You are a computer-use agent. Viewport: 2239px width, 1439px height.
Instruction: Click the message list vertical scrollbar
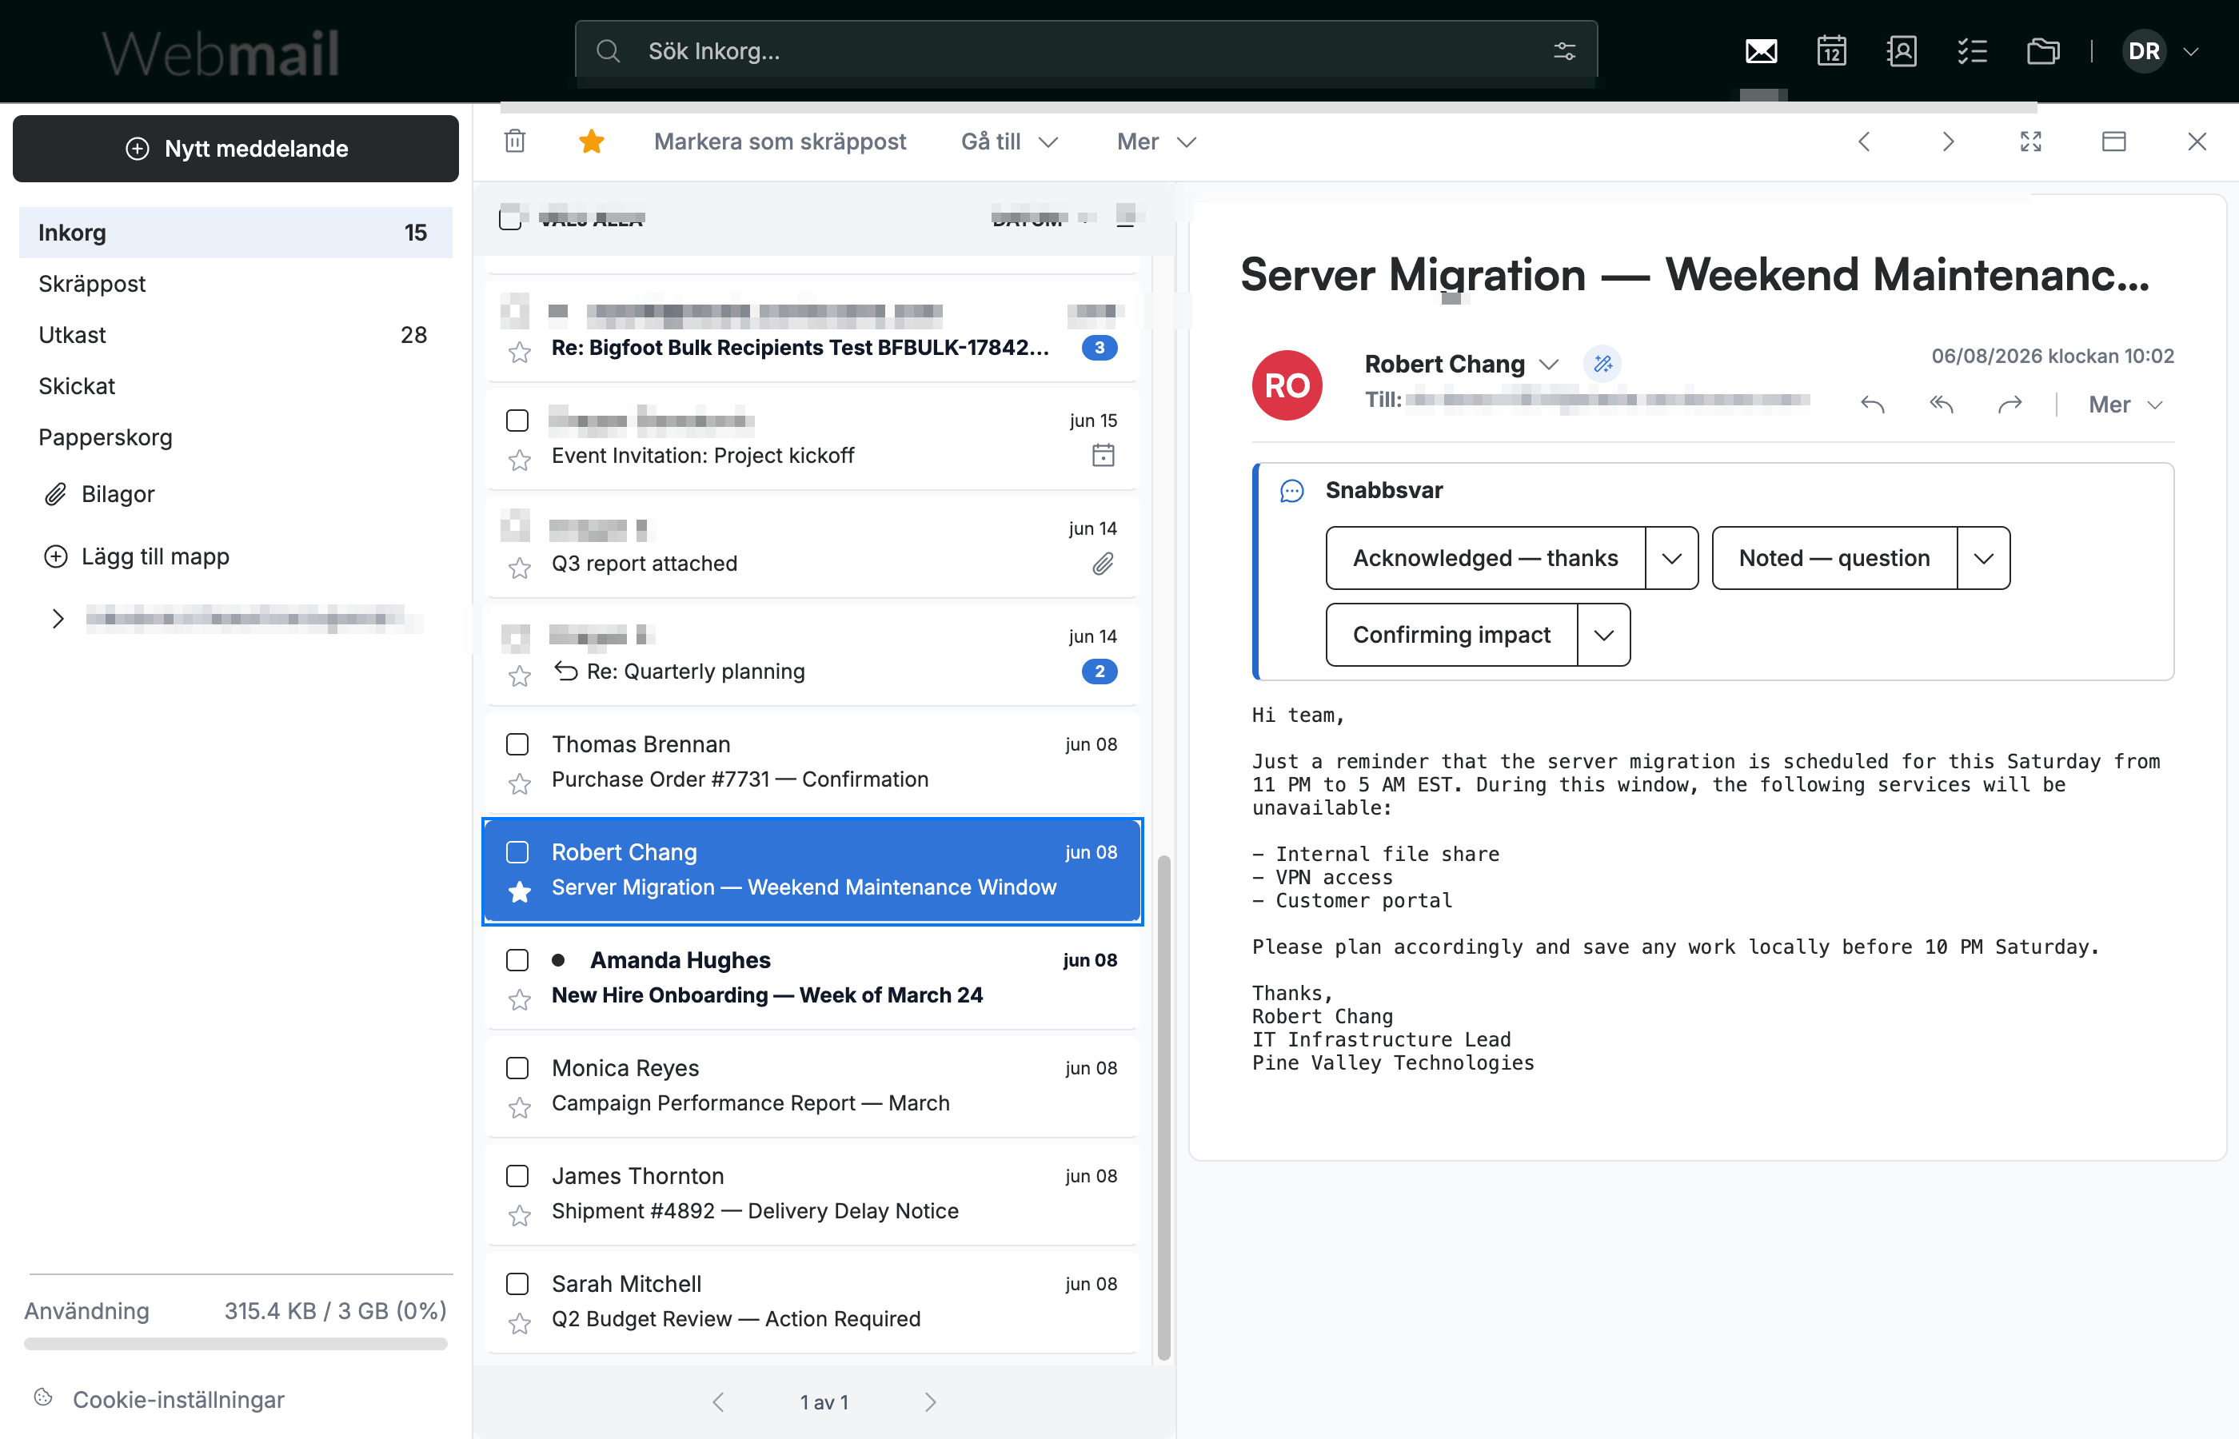point(1163,1106)
